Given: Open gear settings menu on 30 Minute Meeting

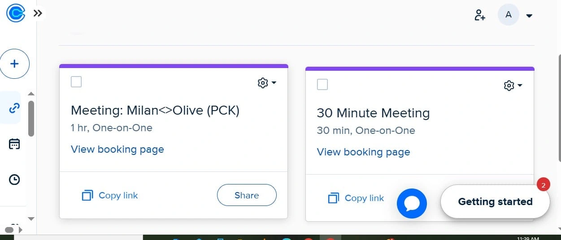Looking at the screenshot, I should click(513, 86).
